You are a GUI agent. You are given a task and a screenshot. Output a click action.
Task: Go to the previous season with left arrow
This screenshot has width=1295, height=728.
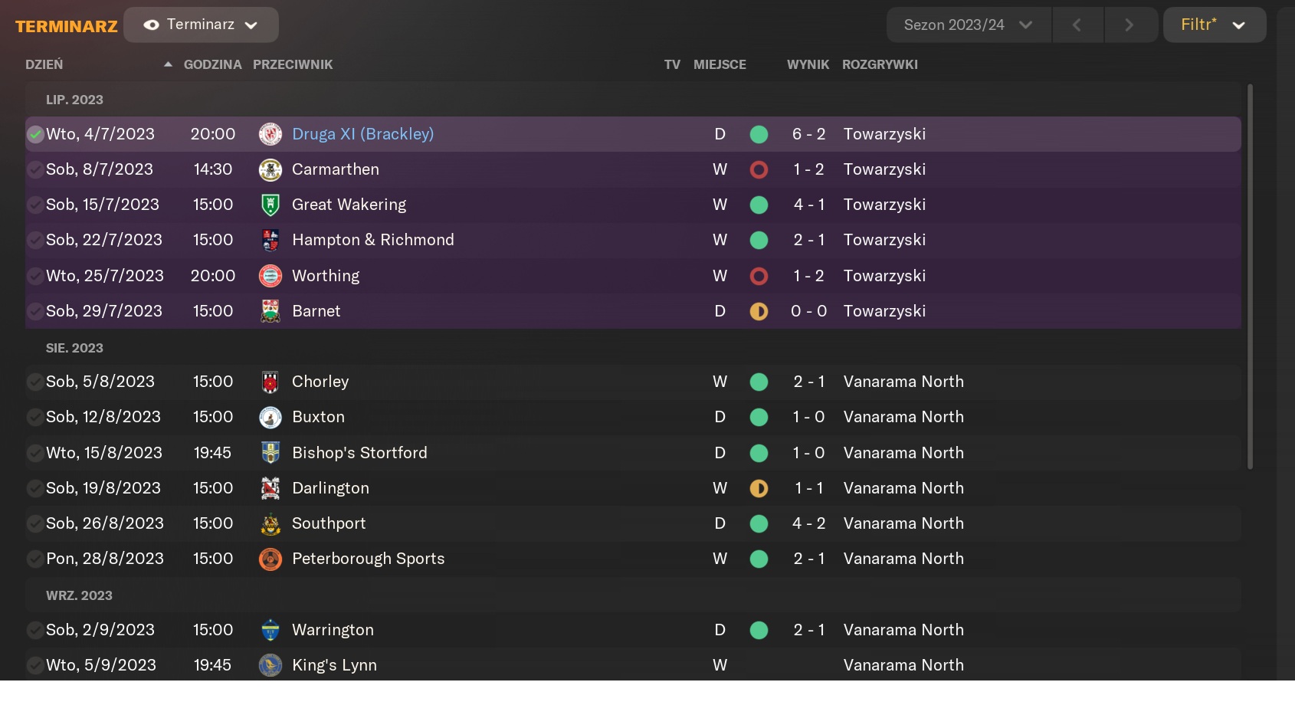coord(1077,25)
